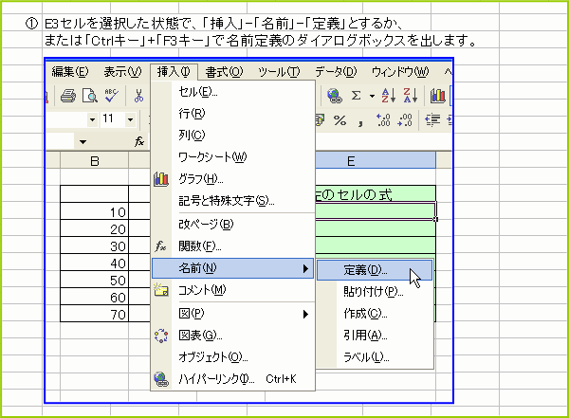The image size is (569, 418).
Task: Click the font size field showing 11
Action: click(x=111, y=119)
